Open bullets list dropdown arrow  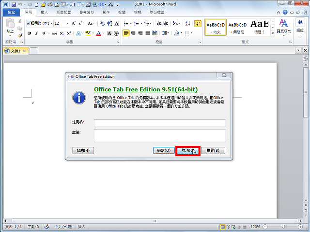click(131, 24)
